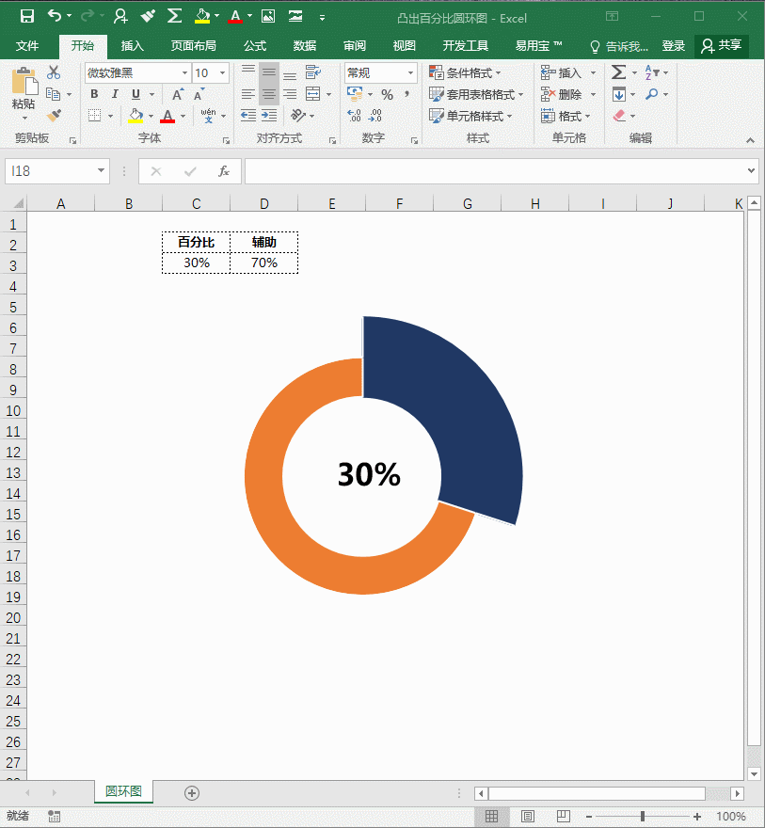Paste using the clipboard icon
This screenshot has height=828, width=765.
[x=24, y=82]
